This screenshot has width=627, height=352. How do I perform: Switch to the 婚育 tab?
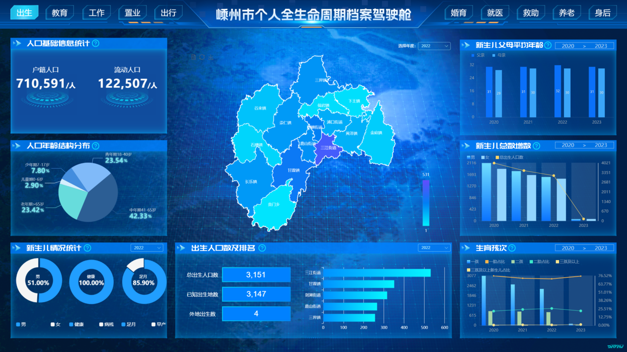pyautogui.click(x=458, y=13)
